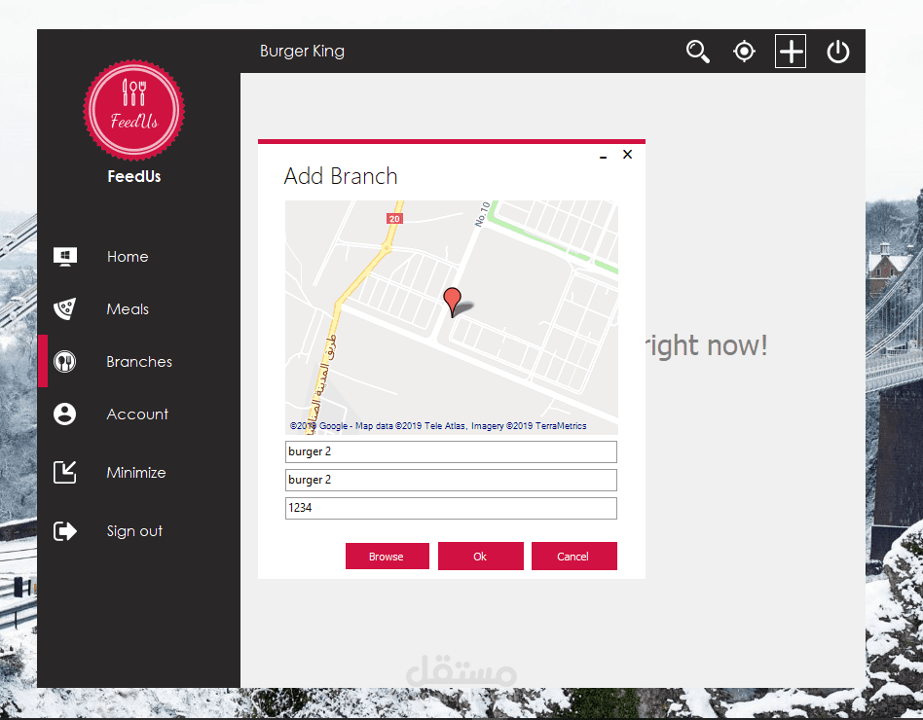This screenshot has height=720, width=923.
Task: Open the Home menu item
Action: tap(128, 257)
